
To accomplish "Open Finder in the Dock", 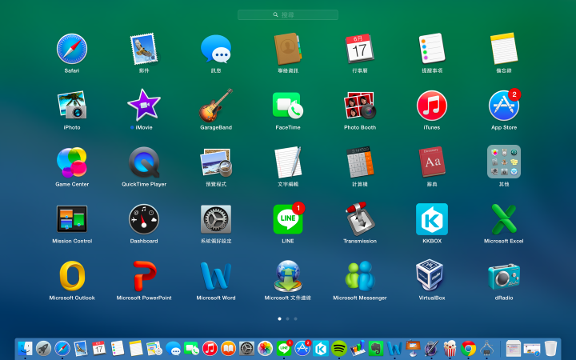I will 25,348.
